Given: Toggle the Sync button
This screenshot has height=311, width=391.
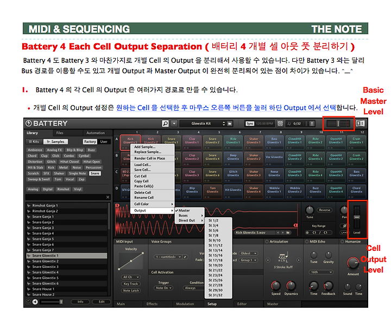Looking at the screenshot, I should point(250,124).
